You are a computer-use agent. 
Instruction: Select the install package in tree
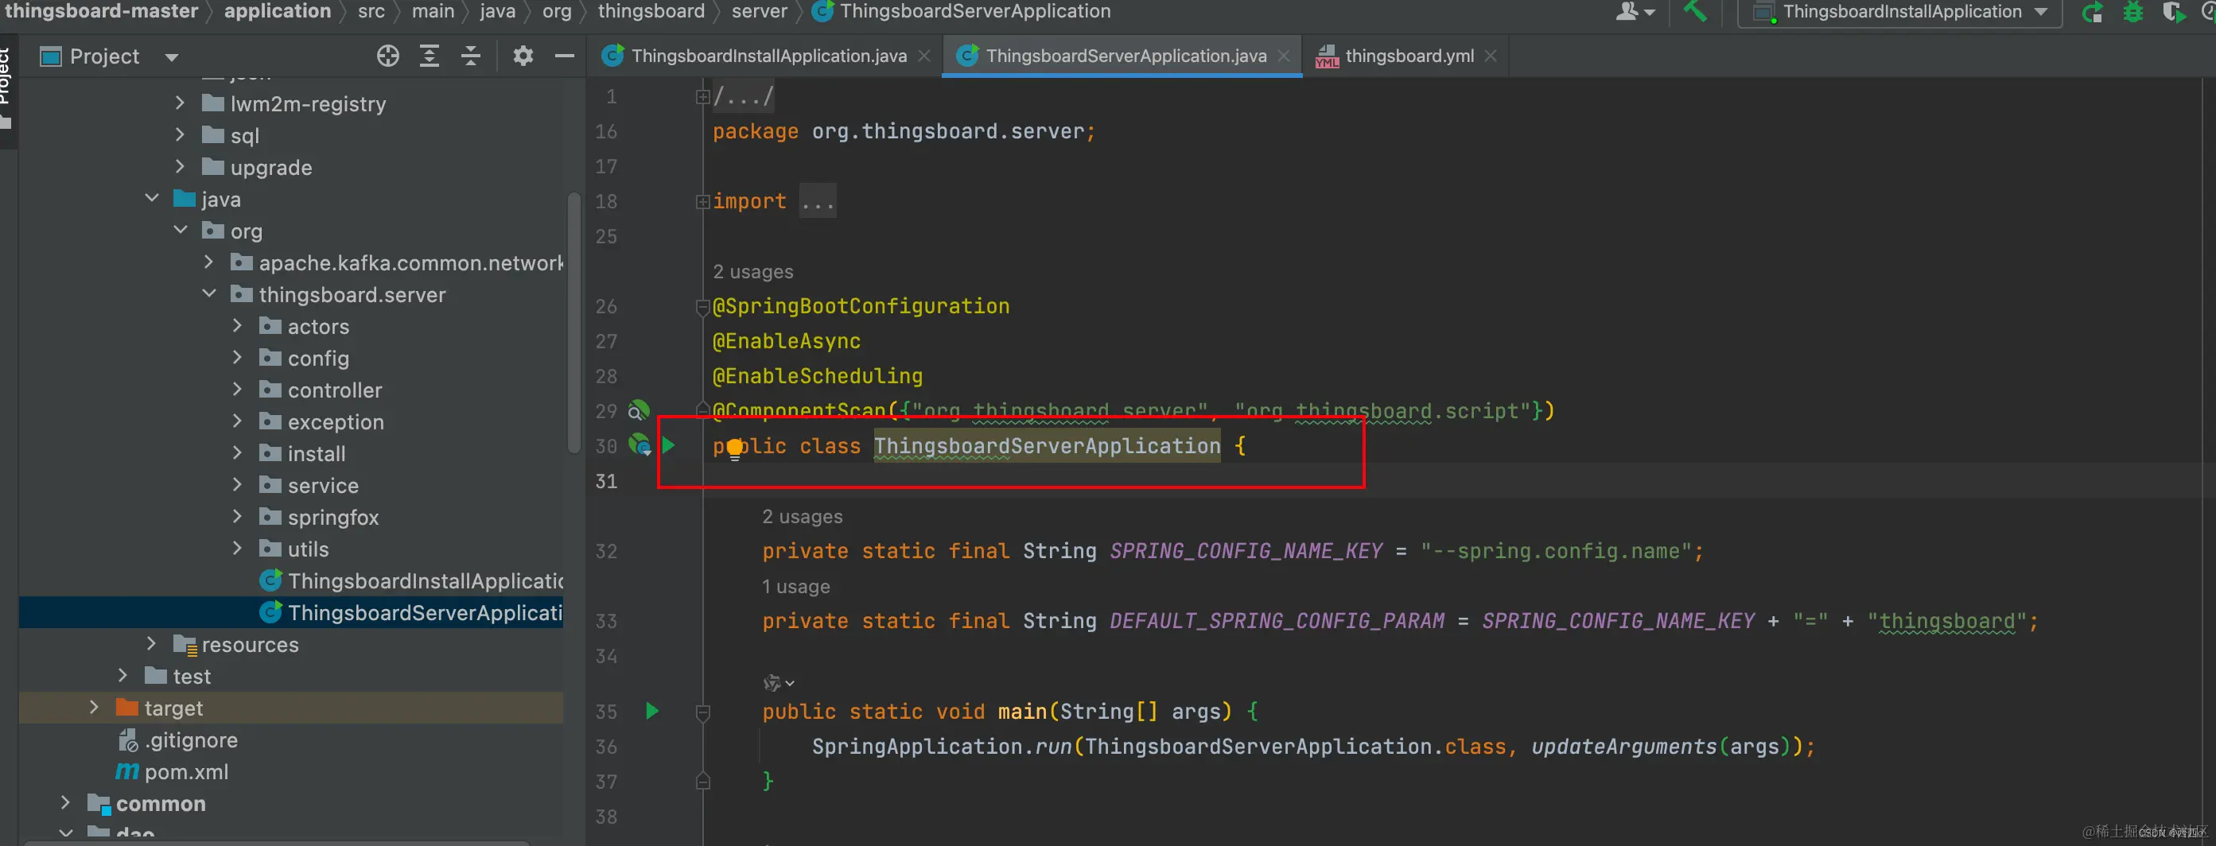(x=317, y=453)
